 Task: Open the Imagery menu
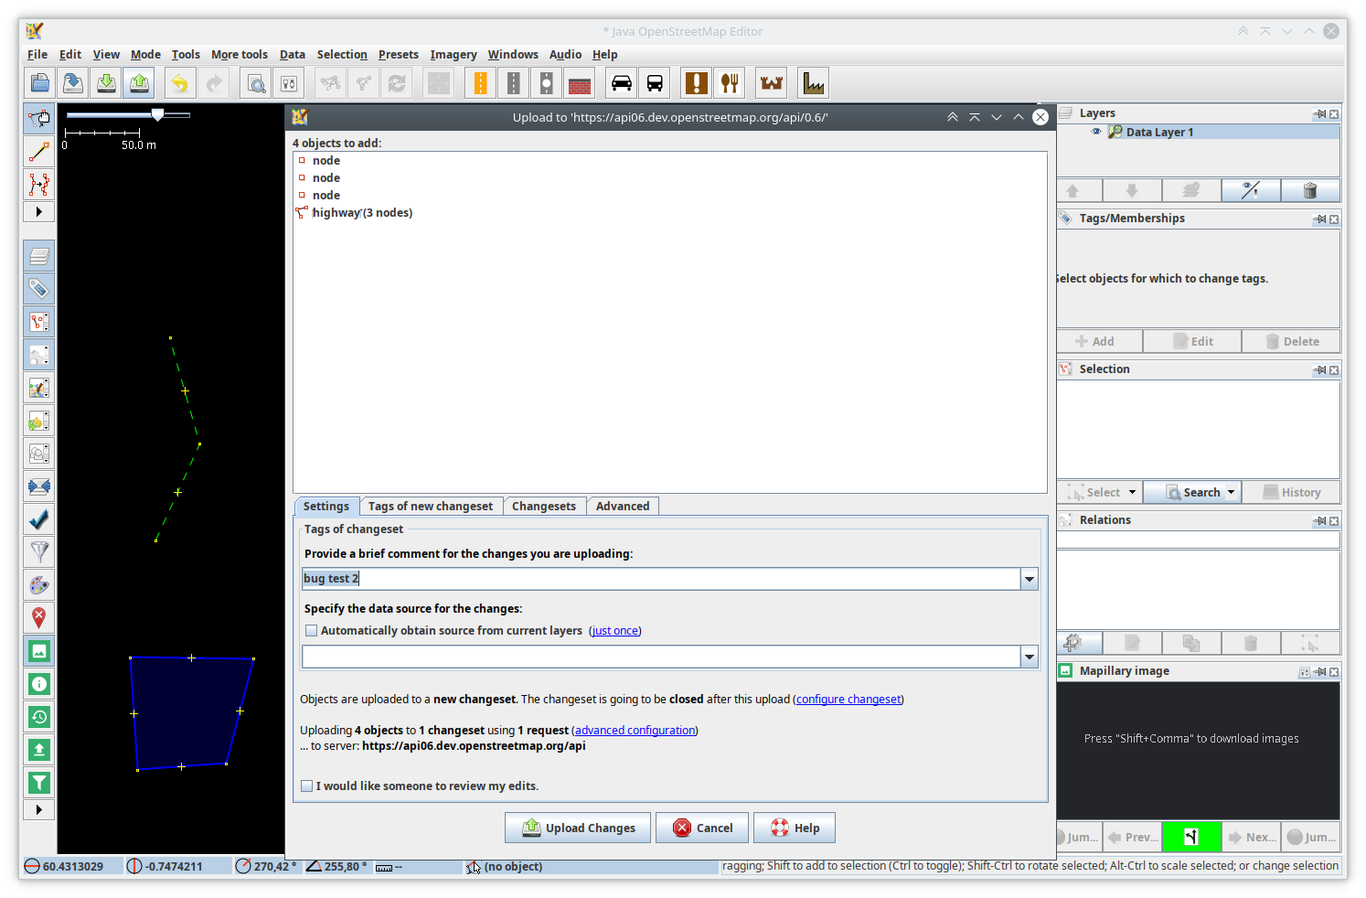coord(453,55)
